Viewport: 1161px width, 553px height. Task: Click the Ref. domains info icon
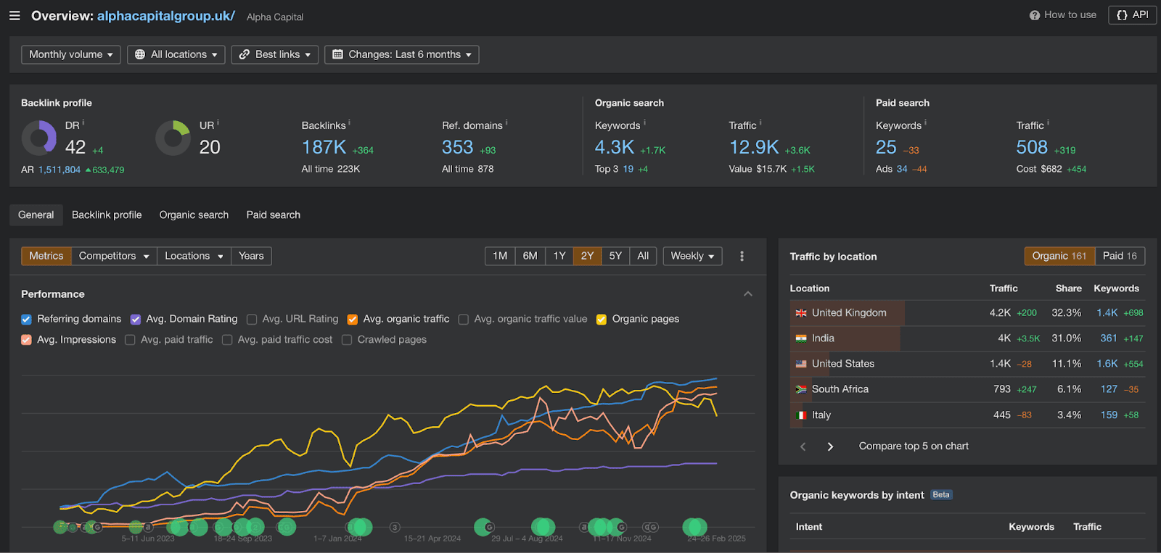(506, 122)
